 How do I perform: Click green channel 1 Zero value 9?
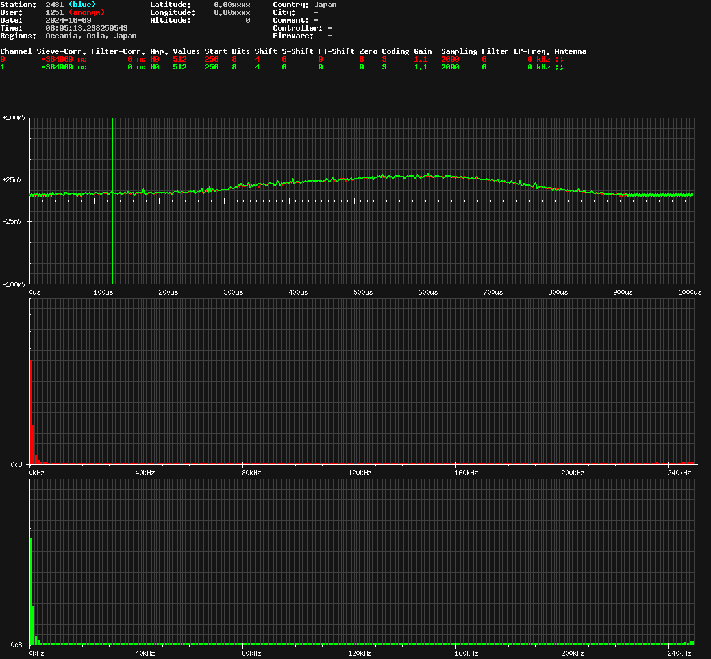[362, 67]
